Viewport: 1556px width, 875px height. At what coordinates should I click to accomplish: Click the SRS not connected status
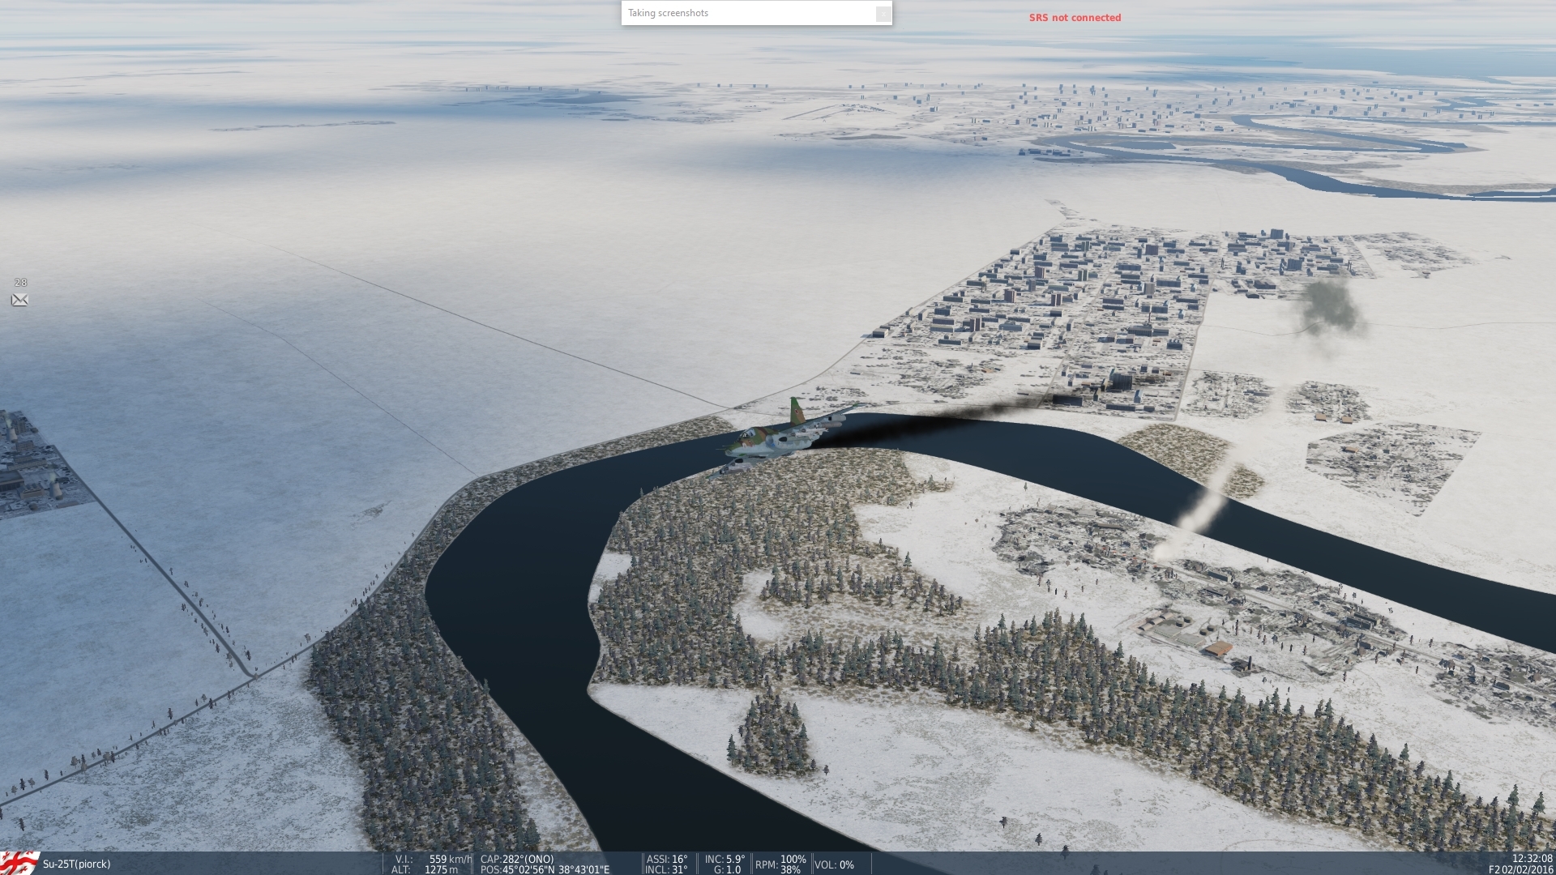tap(1075, 18)
